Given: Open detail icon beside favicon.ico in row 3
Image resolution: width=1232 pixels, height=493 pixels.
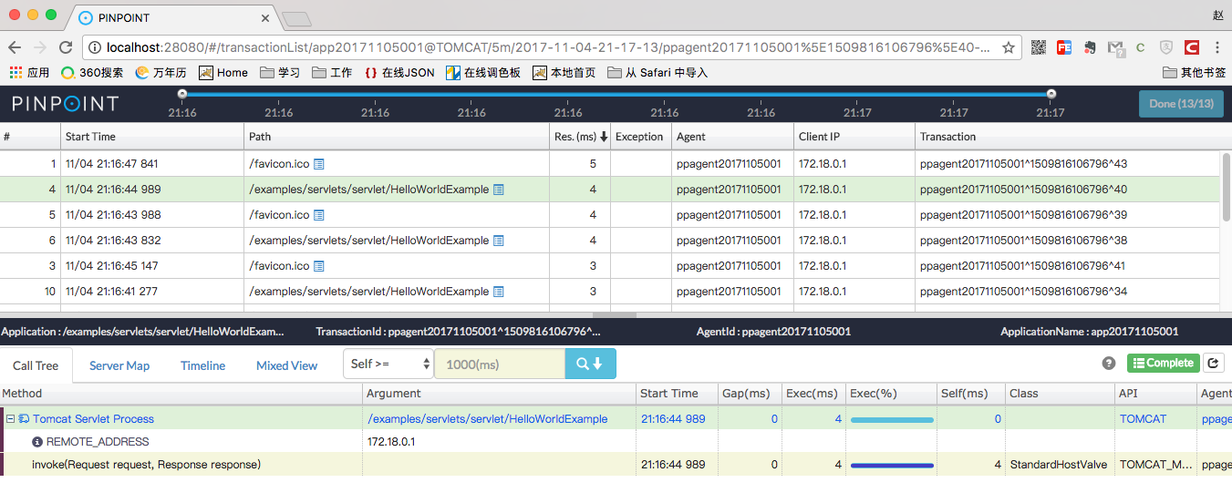Looking at the screenshot, I should coord(319,266).
